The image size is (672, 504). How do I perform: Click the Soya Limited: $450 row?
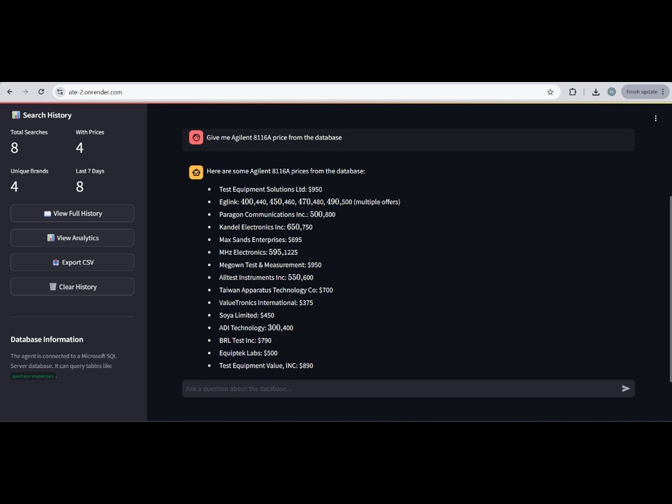click(247, 315)
